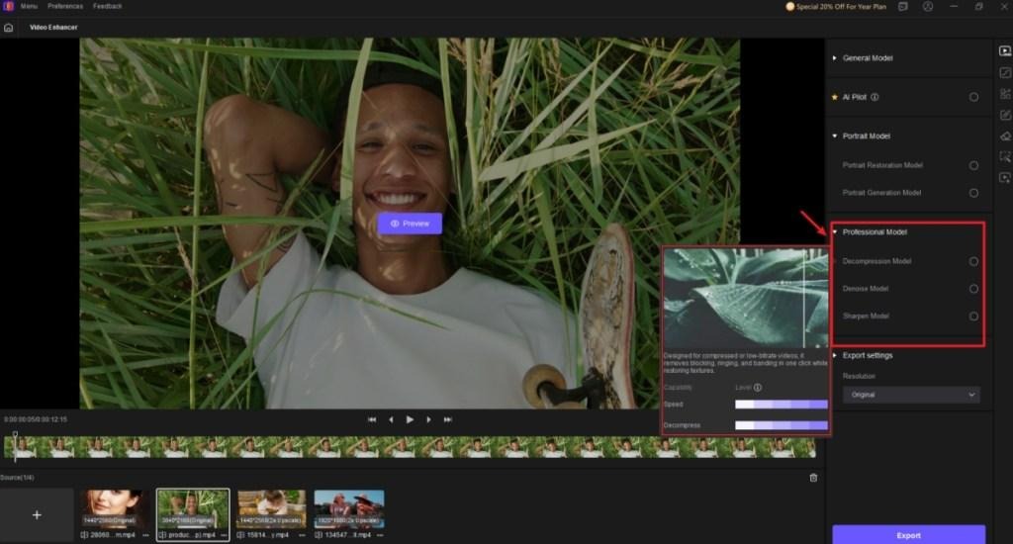
Task: Open the Resolution dropdown showing Original
Action: click(911, 395)
